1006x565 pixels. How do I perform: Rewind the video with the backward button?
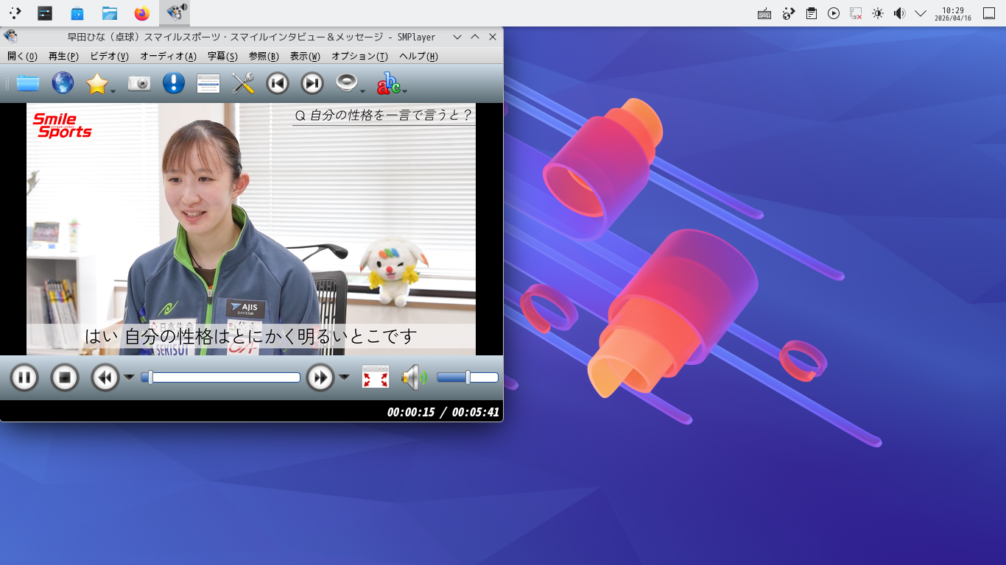tap(105, 378)
